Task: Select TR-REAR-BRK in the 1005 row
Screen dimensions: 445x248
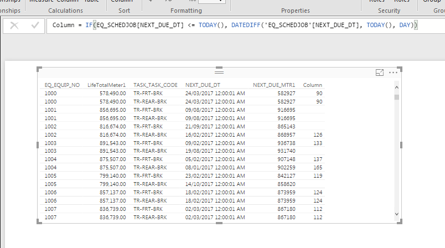Action: point(150,184)
